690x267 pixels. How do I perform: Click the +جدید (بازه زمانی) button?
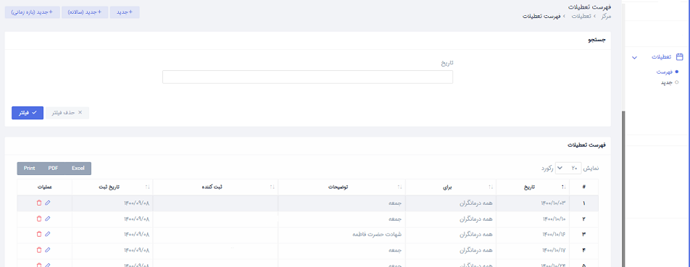click(32, 12)
